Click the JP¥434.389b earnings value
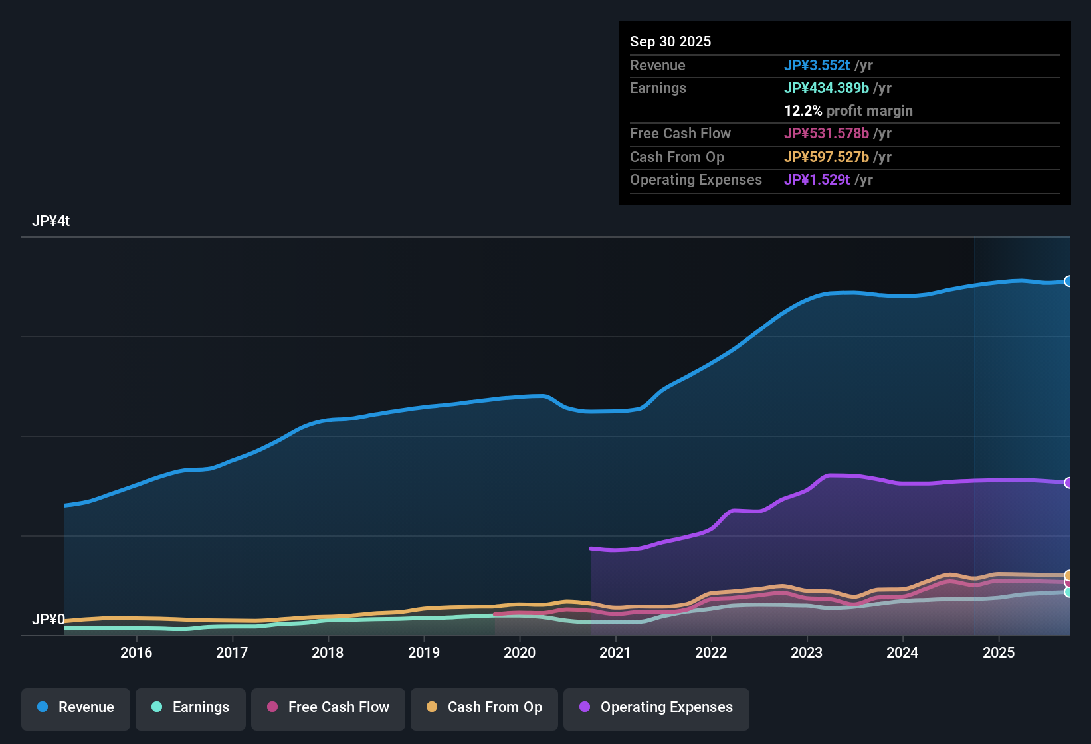The height and width of the screenshot is (744, 1091). (x=827, y=88)
